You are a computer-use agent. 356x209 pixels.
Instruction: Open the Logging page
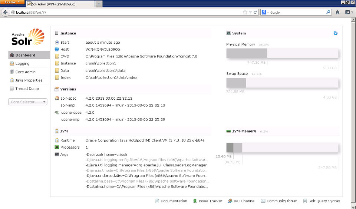(29, 63)
